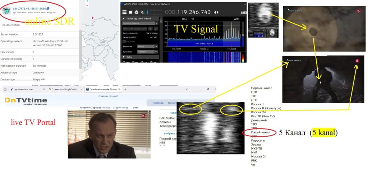The height and width of the screenshot is (170, 368).
Task: Zoom in on the server map
Action: point(87,1)
